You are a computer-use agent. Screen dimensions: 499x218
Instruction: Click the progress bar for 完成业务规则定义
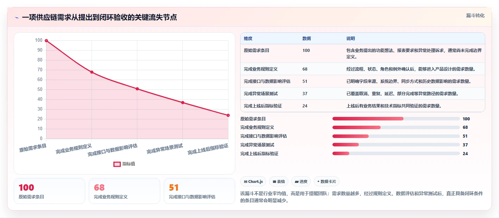tap(396, 127)
